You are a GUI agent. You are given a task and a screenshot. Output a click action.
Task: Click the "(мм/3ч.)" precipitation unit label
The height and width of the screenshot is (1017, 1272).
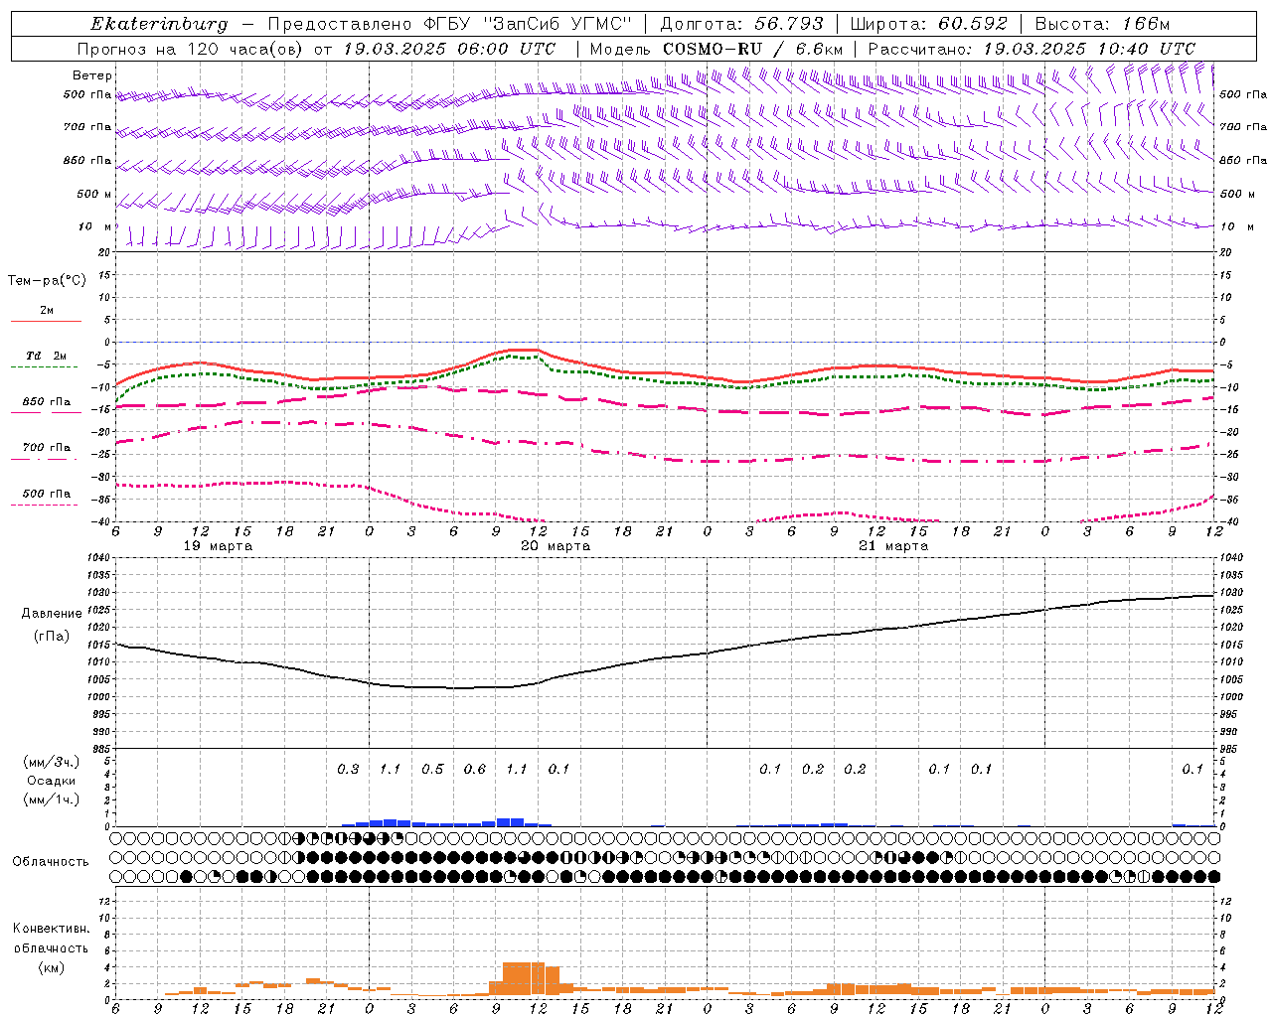52,762
